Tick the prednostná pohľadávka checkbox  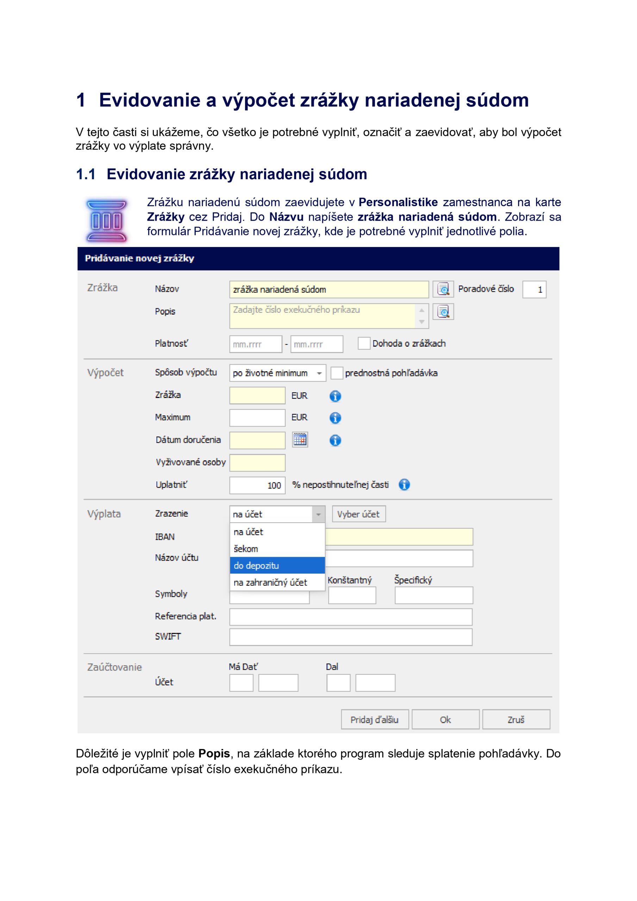pyautogui.click(x=336, y=373)
